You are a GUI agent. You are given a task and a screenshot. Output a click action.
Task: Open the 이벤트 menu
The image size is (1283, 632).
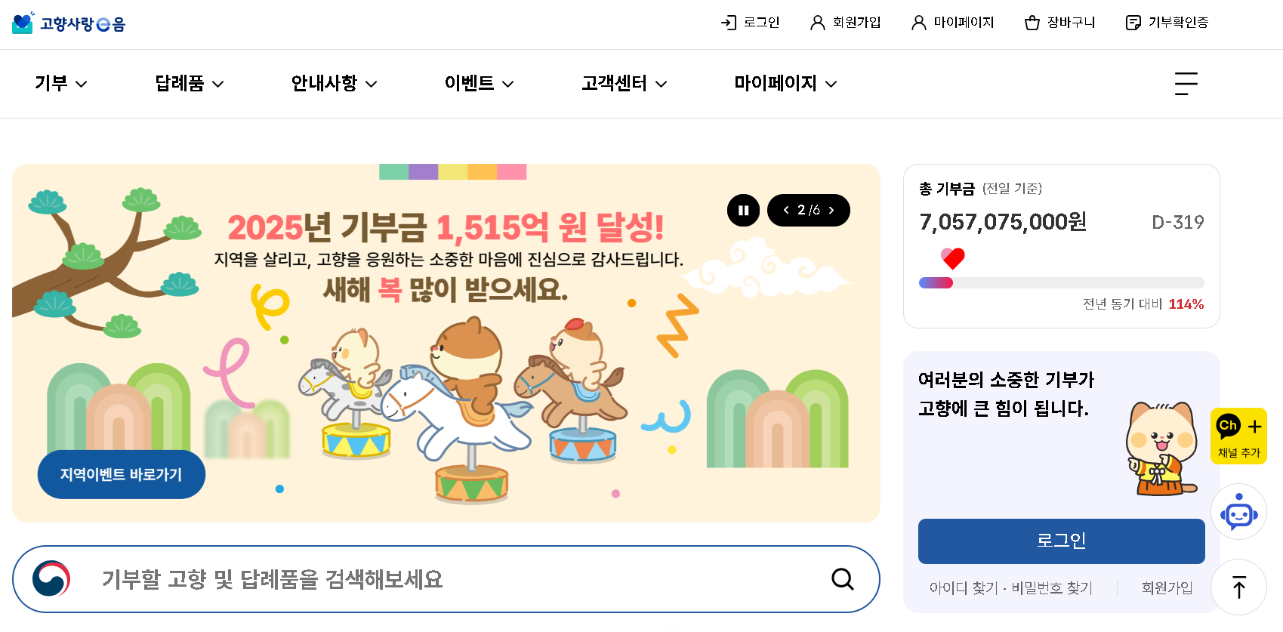(x=479, y=84)
